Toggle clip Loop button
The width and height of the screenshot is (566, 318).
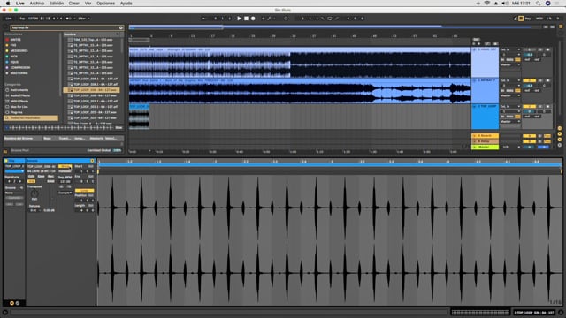click(x=85, y=191)
